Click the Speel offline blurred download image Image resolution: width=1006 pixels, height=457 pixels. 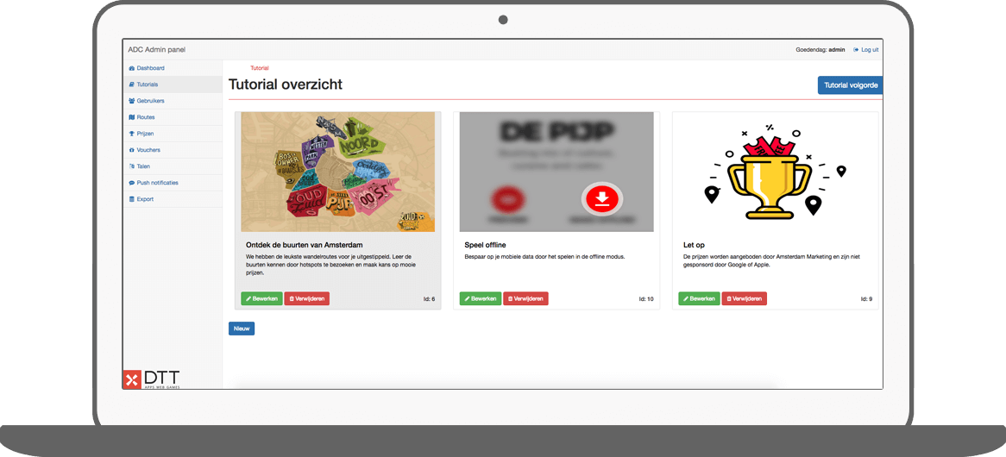click(556, 172)
